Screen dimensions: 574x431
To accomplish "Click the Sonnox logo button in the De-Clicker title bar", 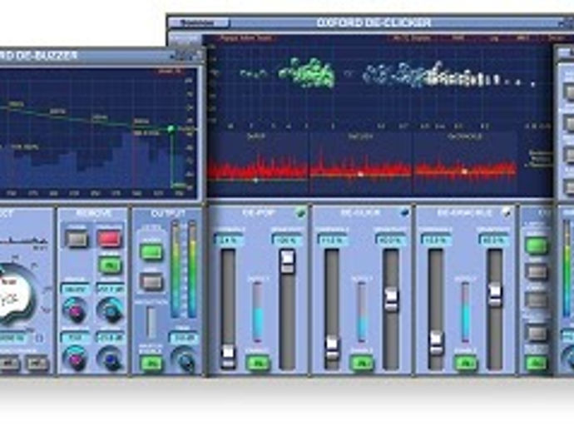I will 200,22.
